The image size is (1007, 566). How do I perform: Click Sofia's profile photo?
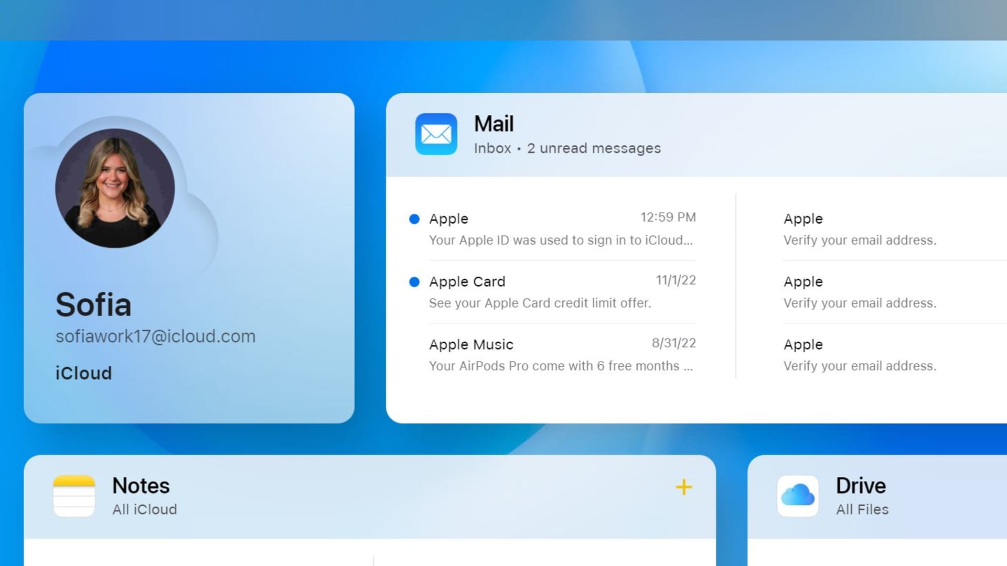click(115, 188)
